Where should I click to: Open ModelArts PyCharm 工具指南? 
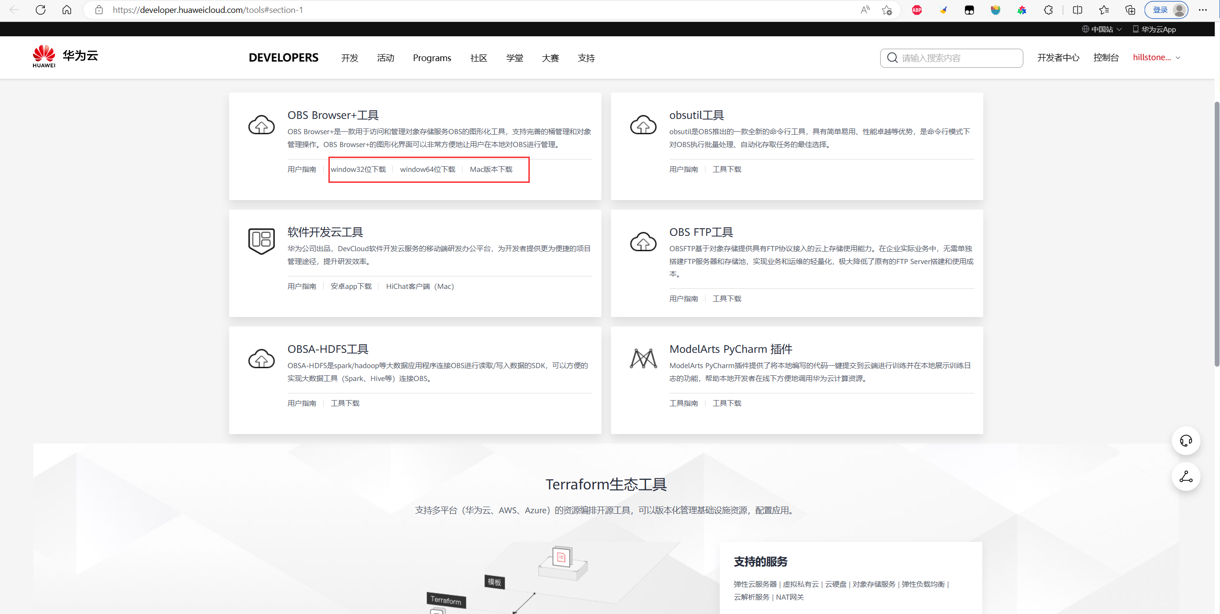[x=684, y=403]
